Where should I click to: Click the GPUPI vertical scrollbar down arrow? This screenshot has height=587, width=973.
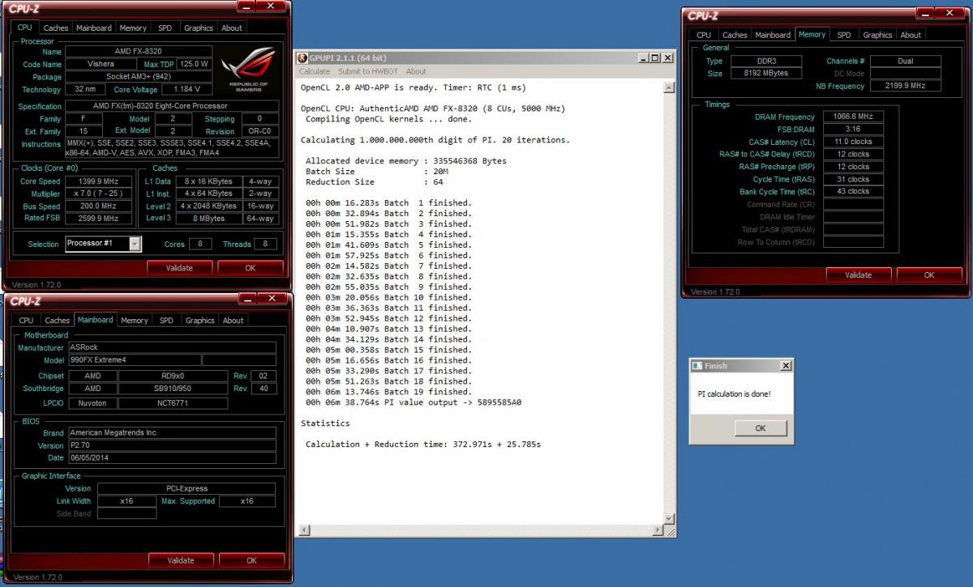[x=669, y=519]
